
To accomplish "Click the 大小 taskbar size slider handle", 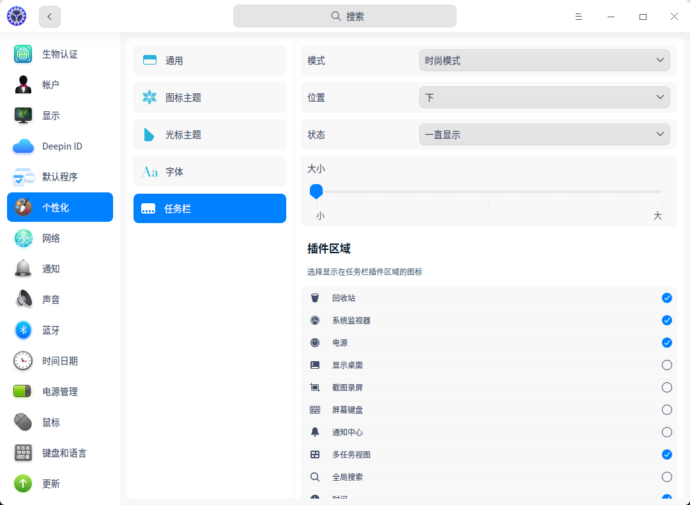I will point(316,191).
